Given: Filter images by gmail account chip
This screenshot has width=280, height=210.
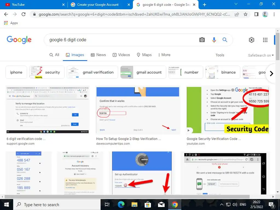Looking at the screenshot, I should pos(143,72).
